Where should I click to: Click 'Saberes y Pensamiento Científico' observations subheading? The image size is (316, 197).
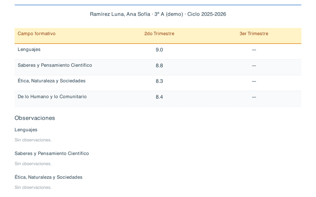coord(52,153)
